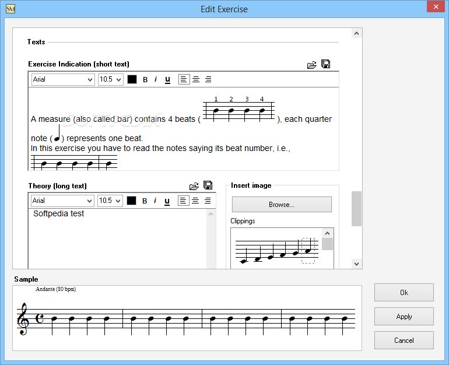Click main panel scroll up arrow

[x=356, y=33]
